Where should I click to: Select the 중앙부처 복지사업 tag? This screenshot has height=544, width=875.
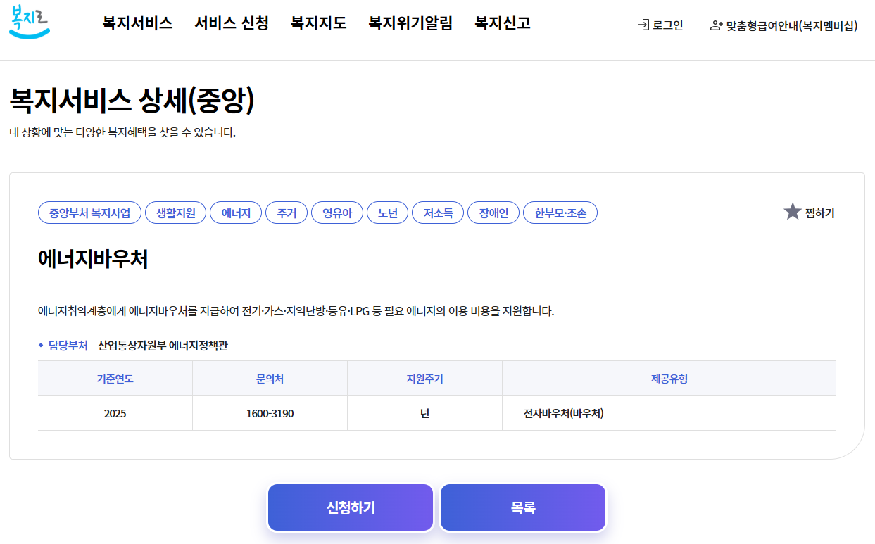coord(89,213)
